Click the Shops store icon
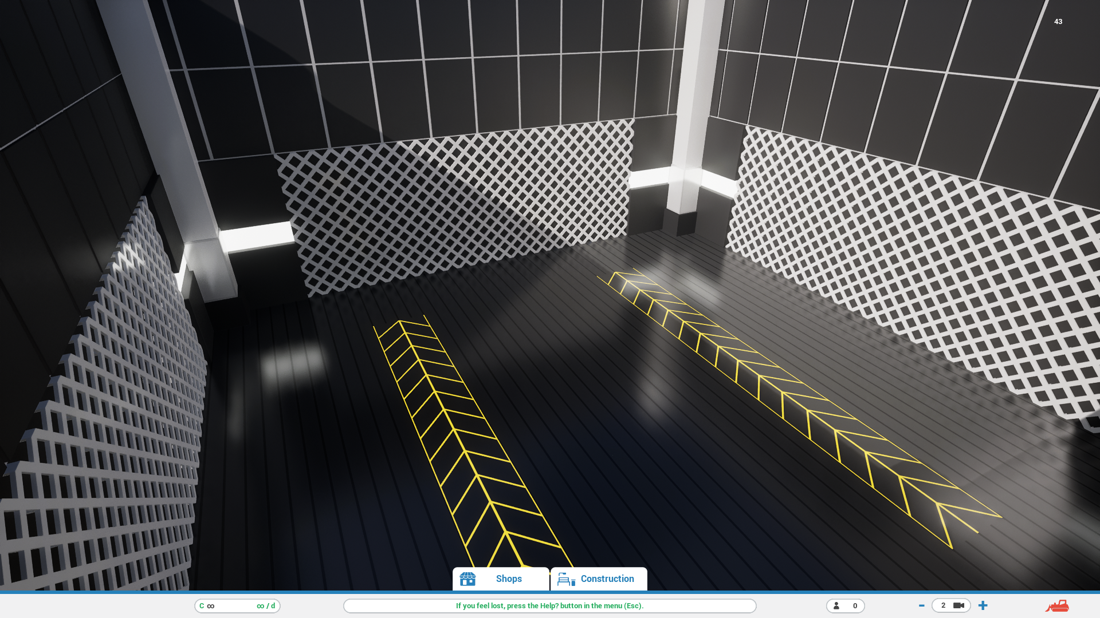Screen dimensions: 1100x618 pyautogui.click(x=467, y=579)
